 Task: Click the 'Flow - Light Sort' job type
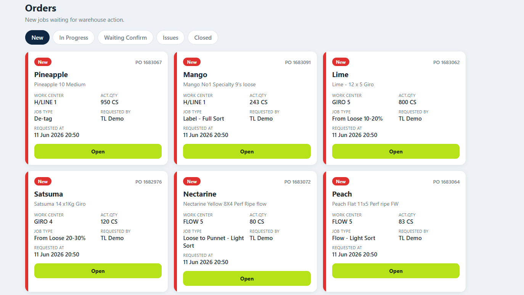[x=354, y=238]
